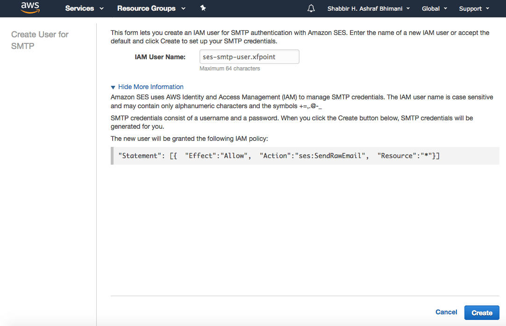The height and width of the screenshot is (326, 506).
Task: Open the Services menu
Action: pos(84,8)
